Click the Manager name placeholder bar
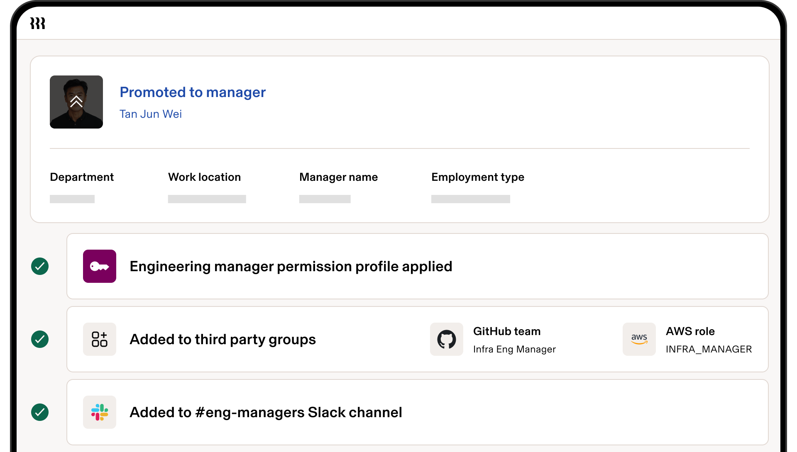Viewport: 797px width, 452px height. click(324, 199)
